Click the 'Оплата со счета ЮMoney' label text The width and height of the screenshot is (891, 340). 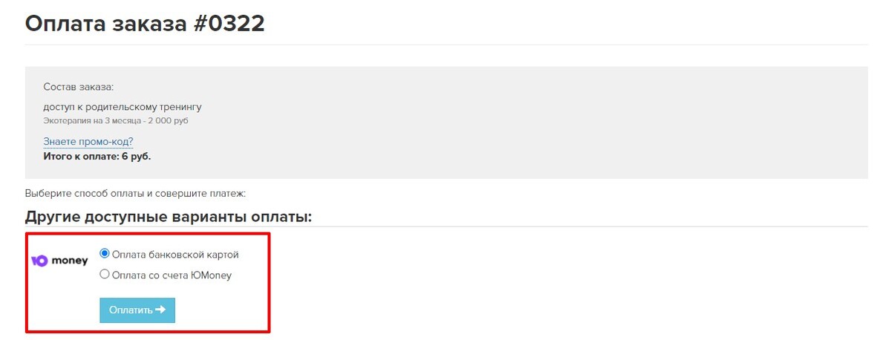pyautogui.click(x=172, y=275)
